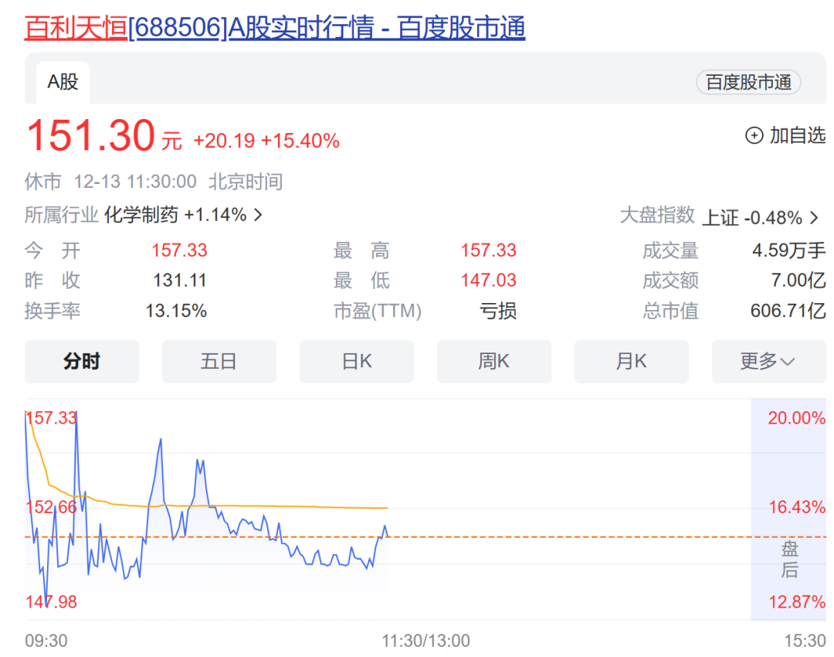This screenshot has width=834, height=657.
Task: Click the 09:30 time axis label
Action: [x=46, y=641]
